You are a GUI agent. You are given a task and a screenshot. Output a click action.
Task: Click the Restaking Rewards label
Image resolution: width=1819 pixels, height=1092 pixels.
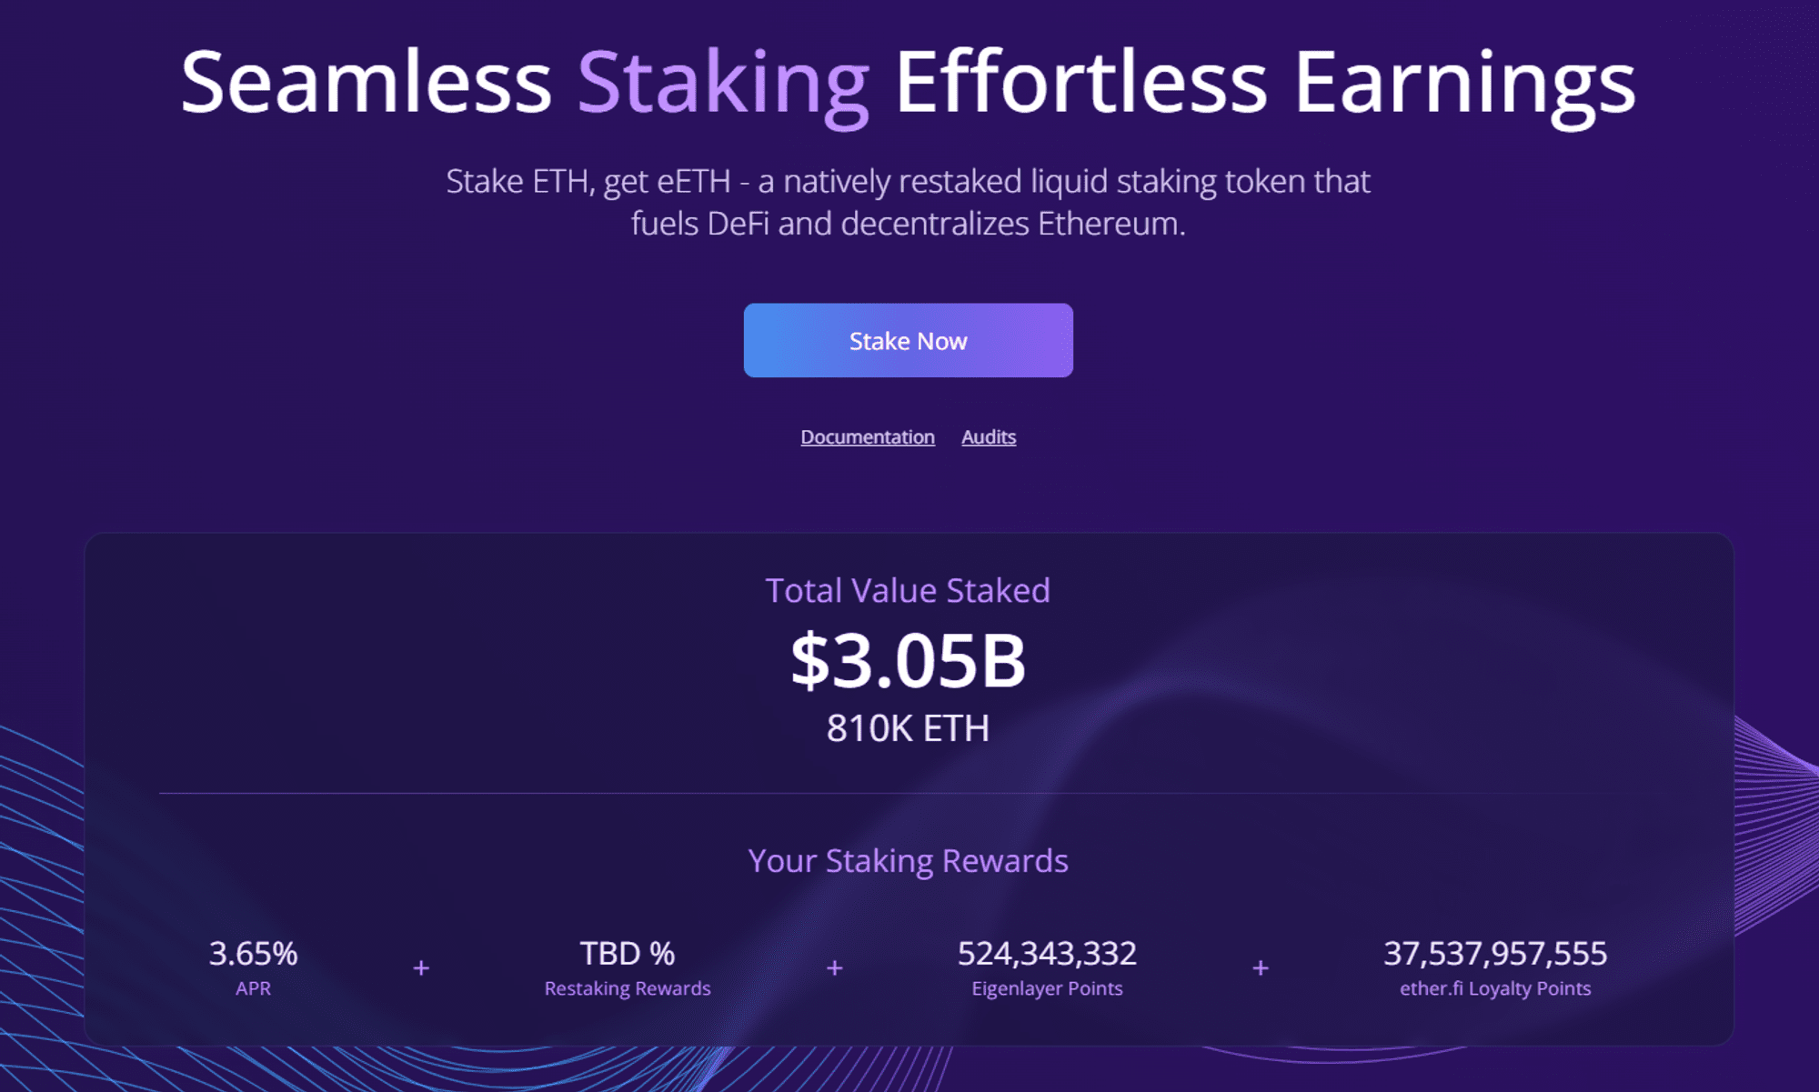click(x=628, y=988)
